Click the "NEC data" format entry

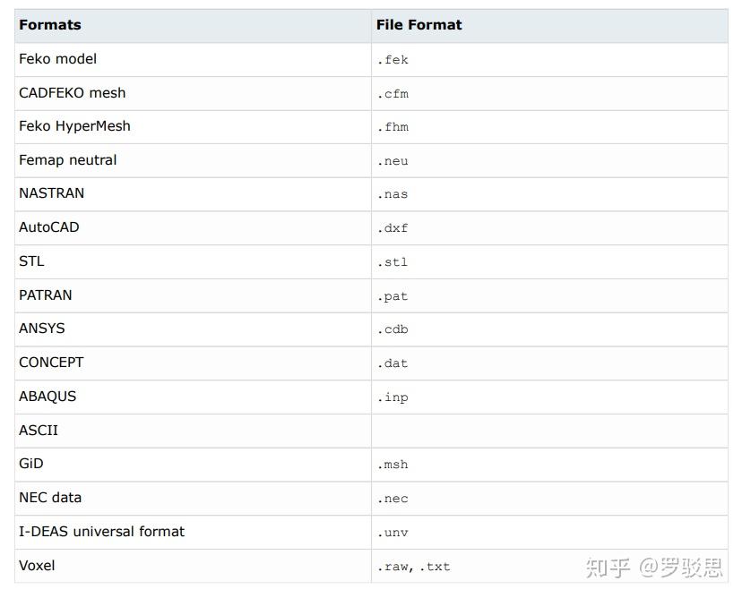(x=50, y=498)
